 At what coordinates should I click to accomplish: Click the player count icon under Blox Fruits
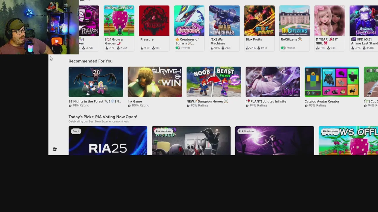point(259,48)
